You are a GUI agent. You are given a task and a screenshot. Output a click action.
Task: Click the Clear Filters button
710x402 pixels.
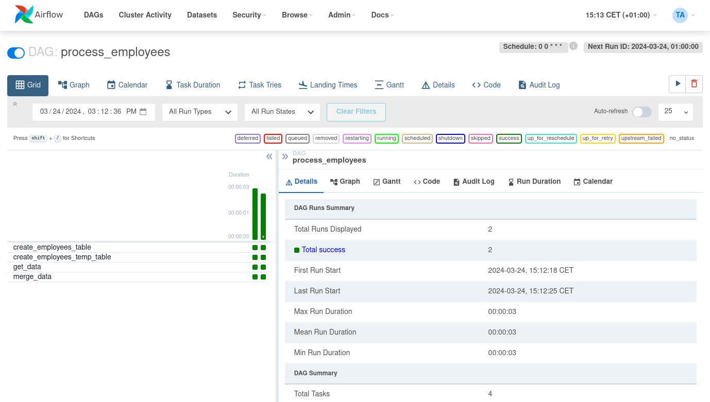pos(356,112)
